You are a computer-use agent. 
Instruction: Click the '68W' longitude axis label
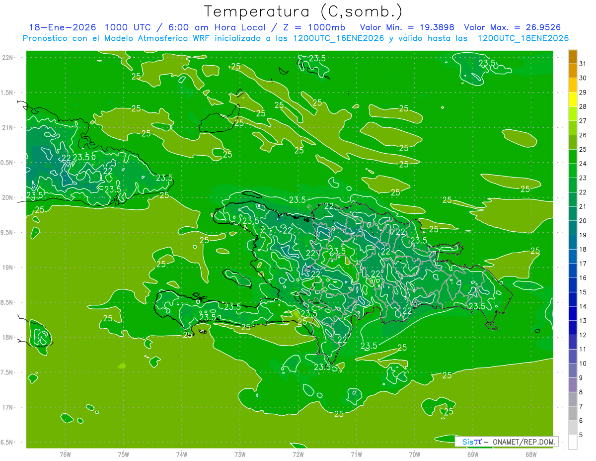(x=531, y=455)
